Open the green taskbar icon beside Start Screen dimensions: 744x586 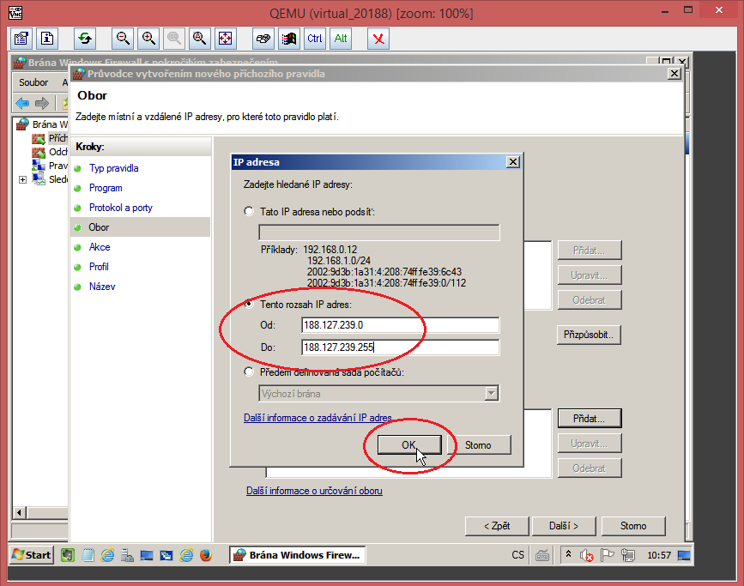(68, 554)
